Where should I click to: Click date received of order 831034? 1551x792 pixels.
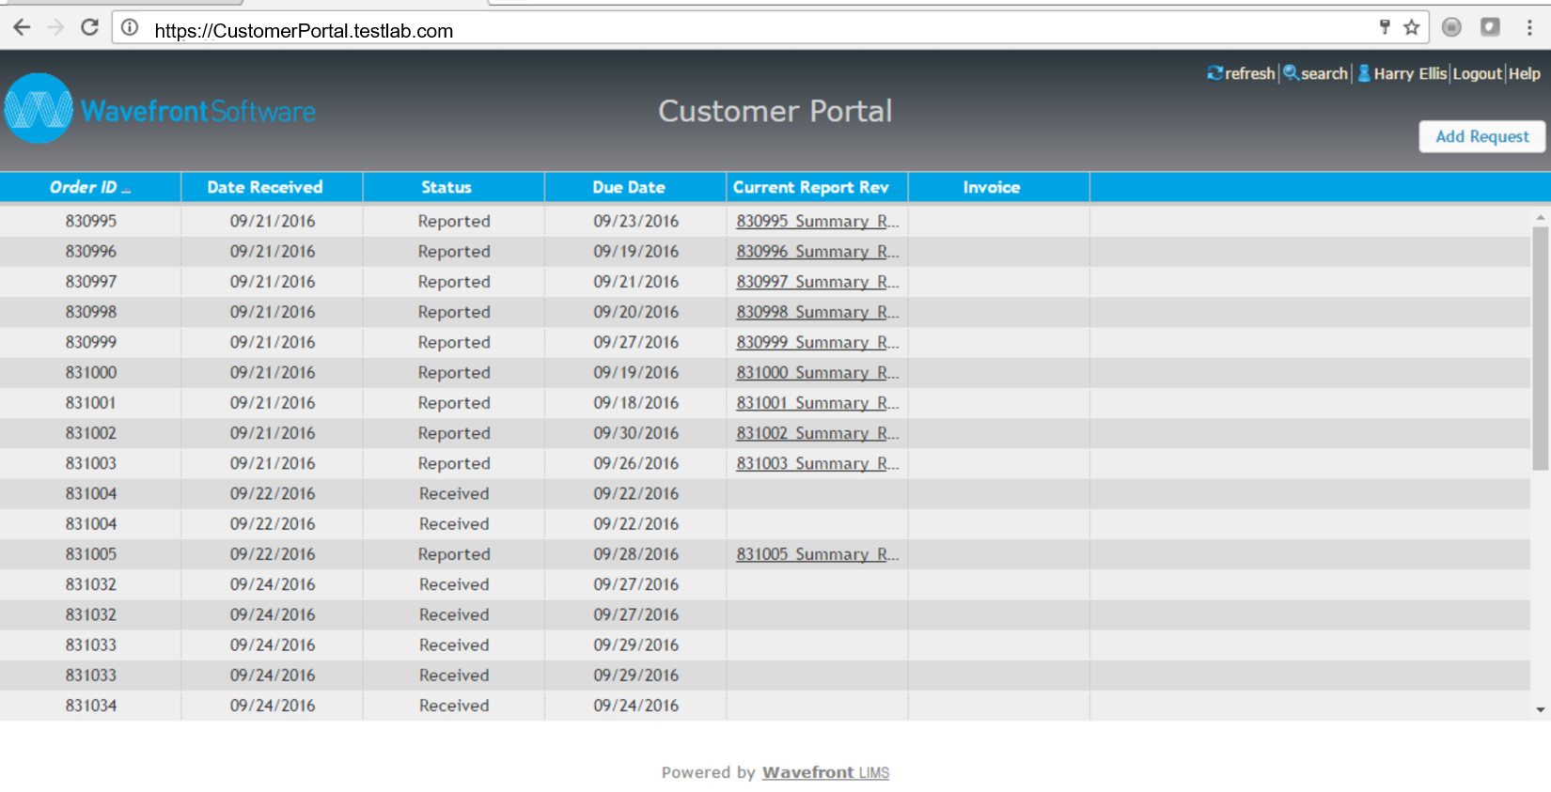click(x=273, y=706)
